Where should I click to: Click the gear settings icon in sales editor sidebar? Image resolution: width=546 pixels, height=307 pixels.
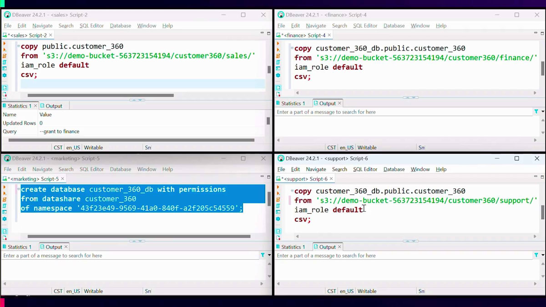pos(5,75)
